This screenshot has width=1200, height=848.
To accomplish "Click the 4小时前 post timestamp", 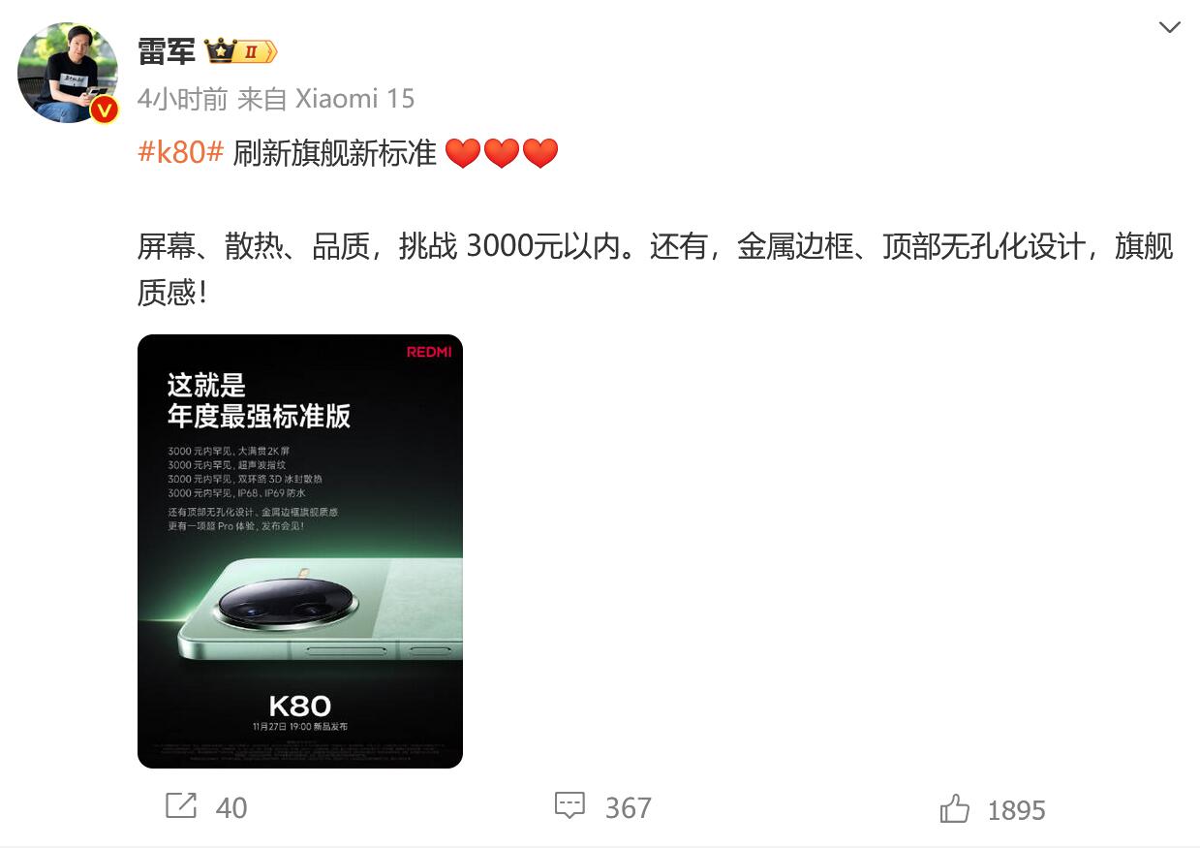I will point(183,99).
